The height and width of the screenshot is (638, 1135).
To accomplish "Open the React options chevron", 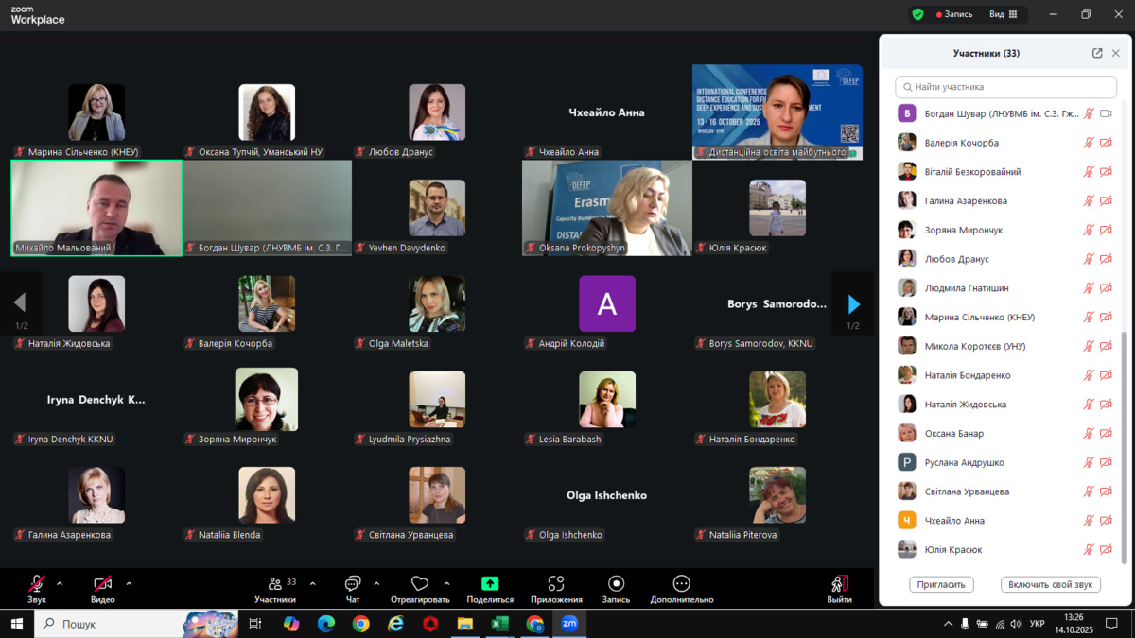I will pyautogui.click(x=446, y=583).
